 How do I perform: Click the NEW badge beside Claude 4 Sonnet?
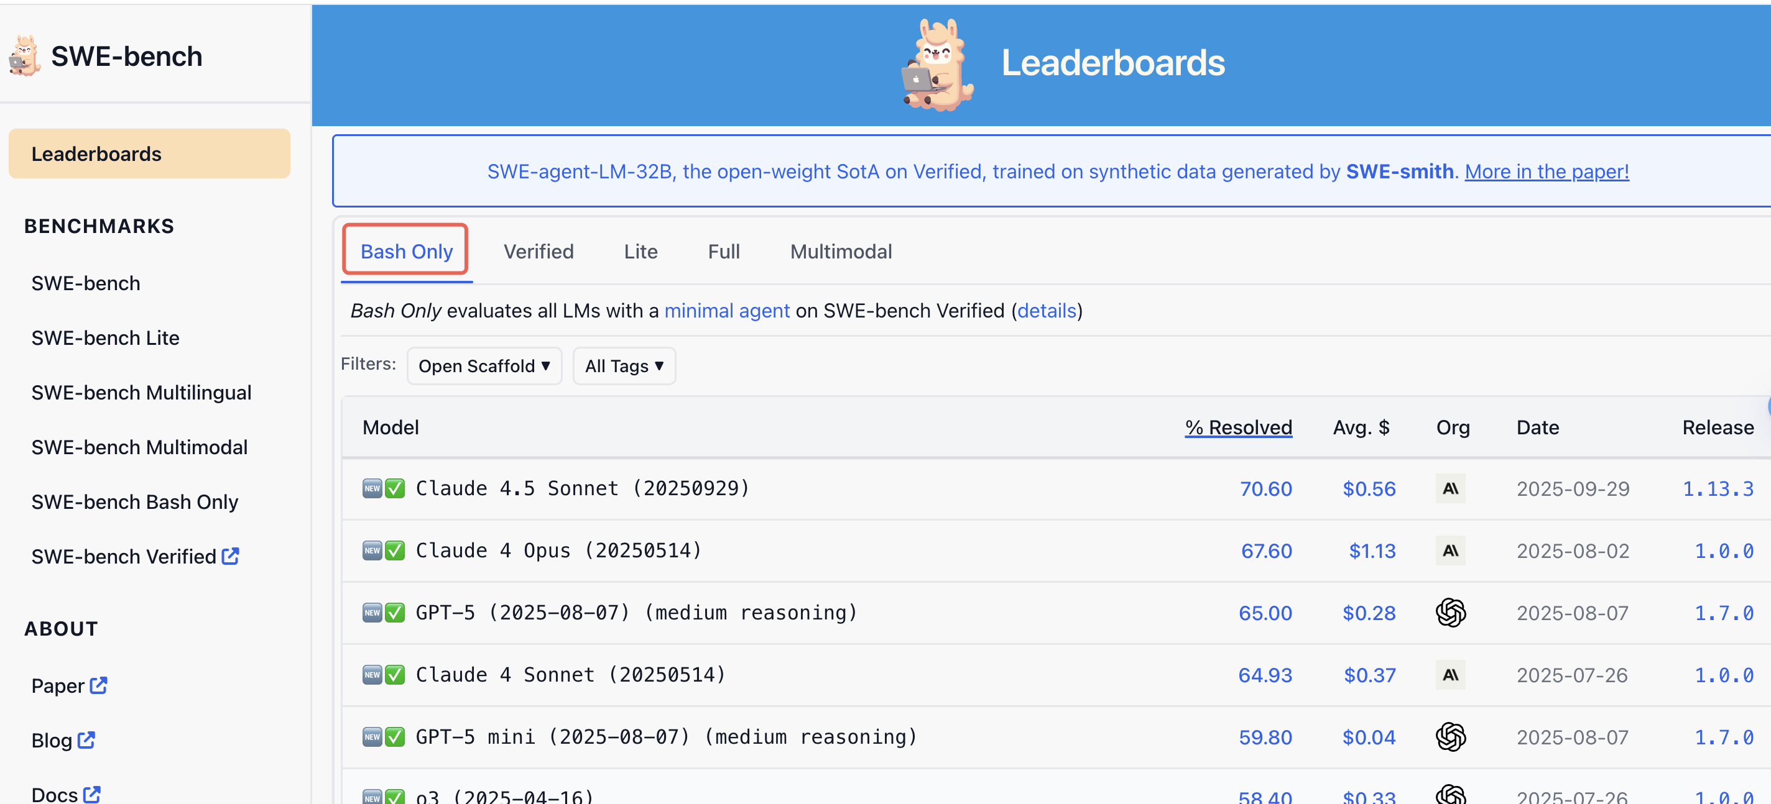[372, 675]
